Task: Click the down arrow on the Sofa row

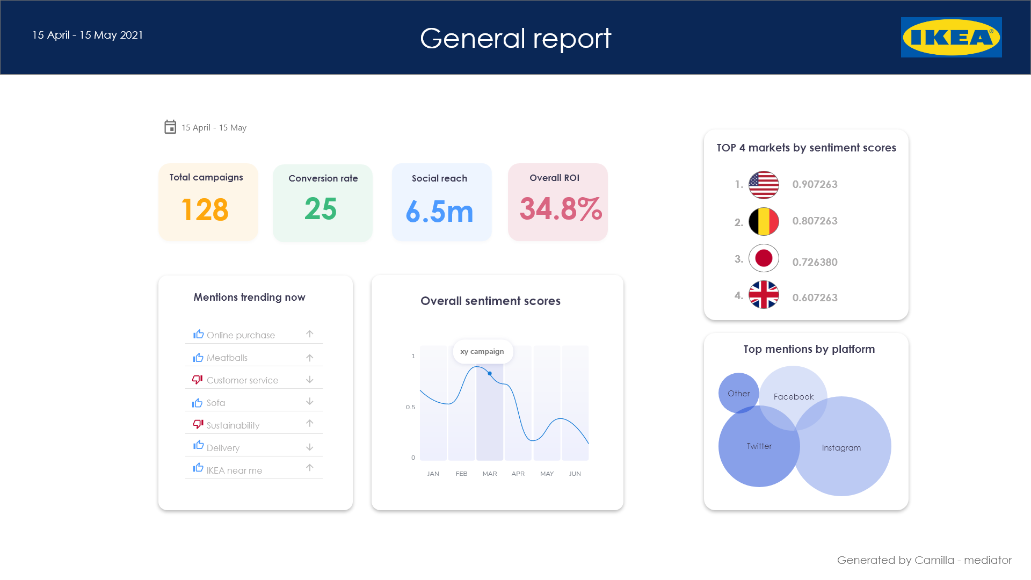Action: (x=310, y=402)
